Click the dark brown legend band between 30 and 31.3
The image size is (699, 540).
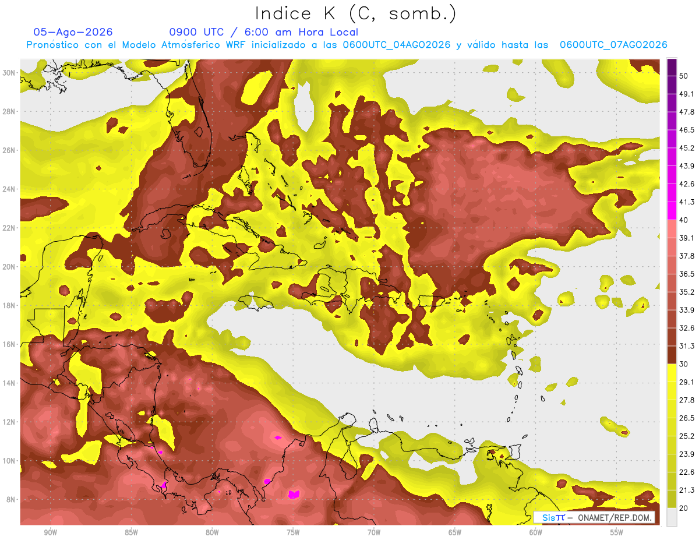[672, 354]
